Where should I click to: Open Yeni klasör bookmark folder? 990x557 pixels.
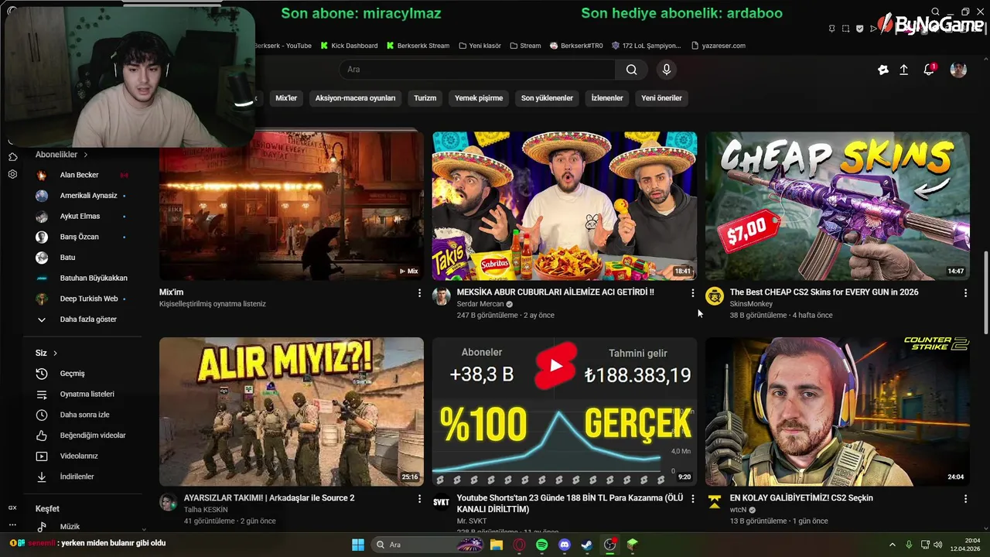(480, 46)
